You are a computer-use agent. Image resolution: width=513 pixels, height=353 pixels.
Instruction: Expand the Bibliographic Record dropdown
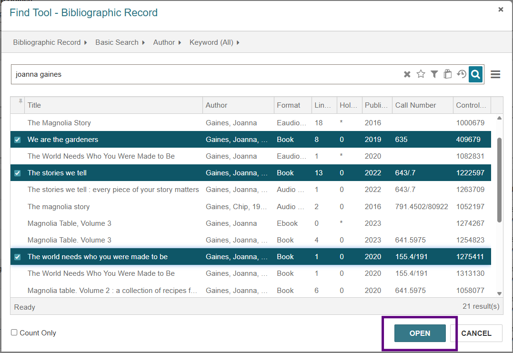click(x=50, y=42)
